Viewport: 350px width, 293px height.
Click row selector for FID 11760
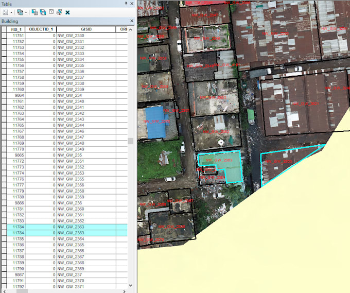coord(4,89)
